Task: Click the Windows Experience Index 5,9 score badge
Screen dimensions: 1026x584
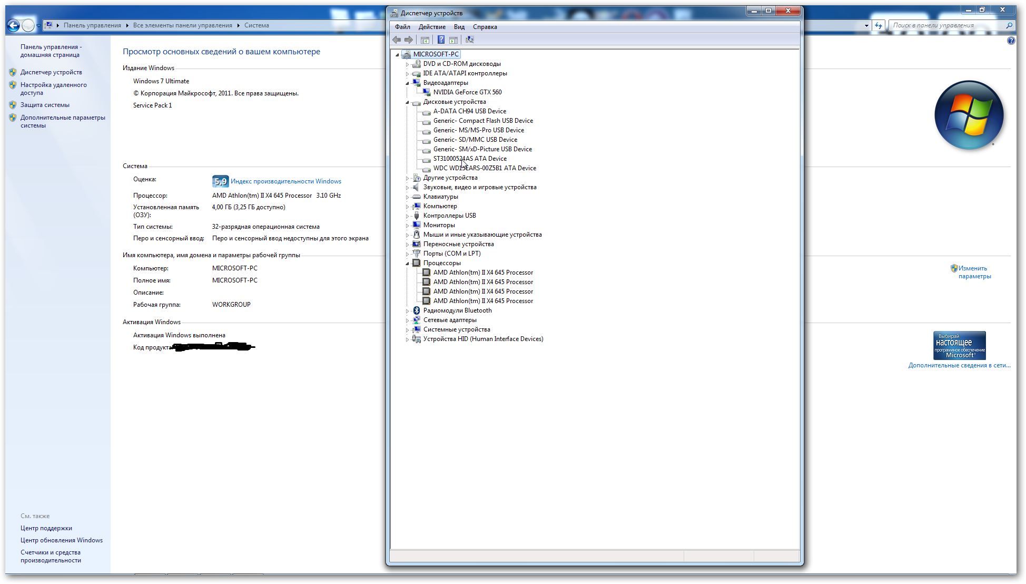Action: [220, 181]
